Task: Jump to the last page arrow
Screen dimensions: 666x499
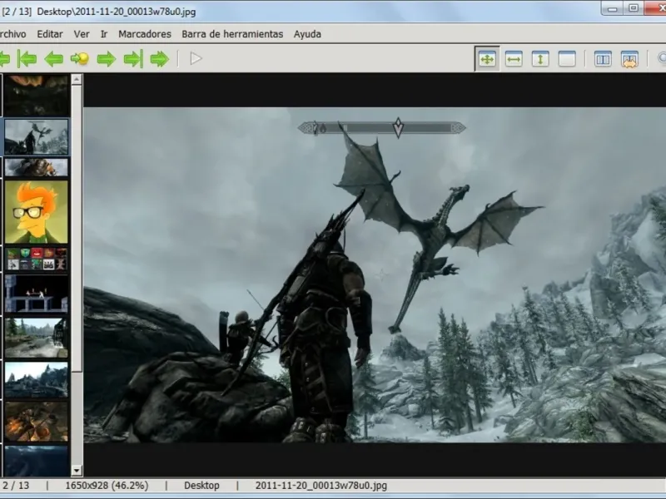Action: 132,58
